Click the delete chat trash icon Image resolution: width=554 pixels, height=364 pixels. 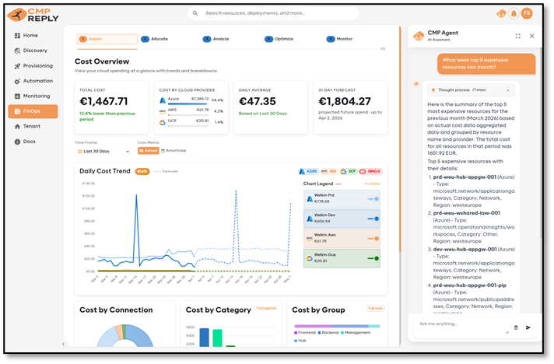[515, 327]
